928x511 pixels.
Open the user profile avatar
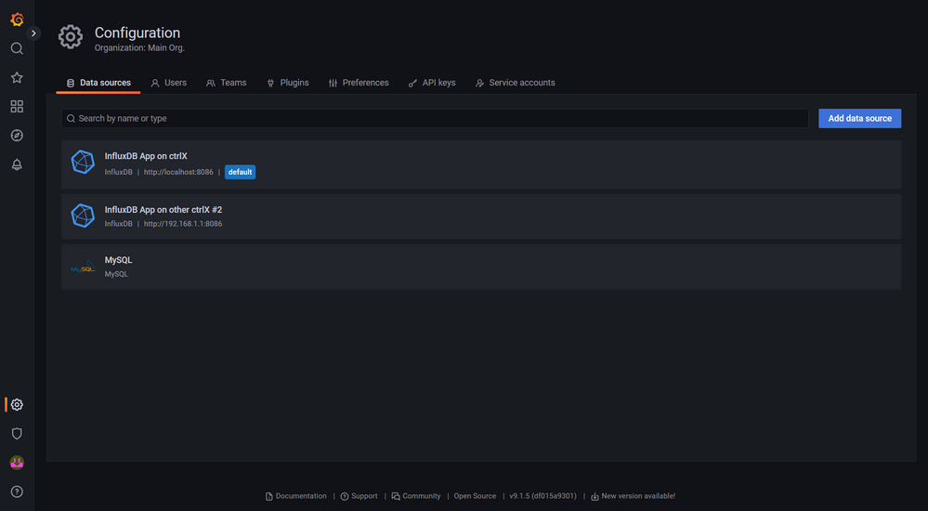pos(17,463)
